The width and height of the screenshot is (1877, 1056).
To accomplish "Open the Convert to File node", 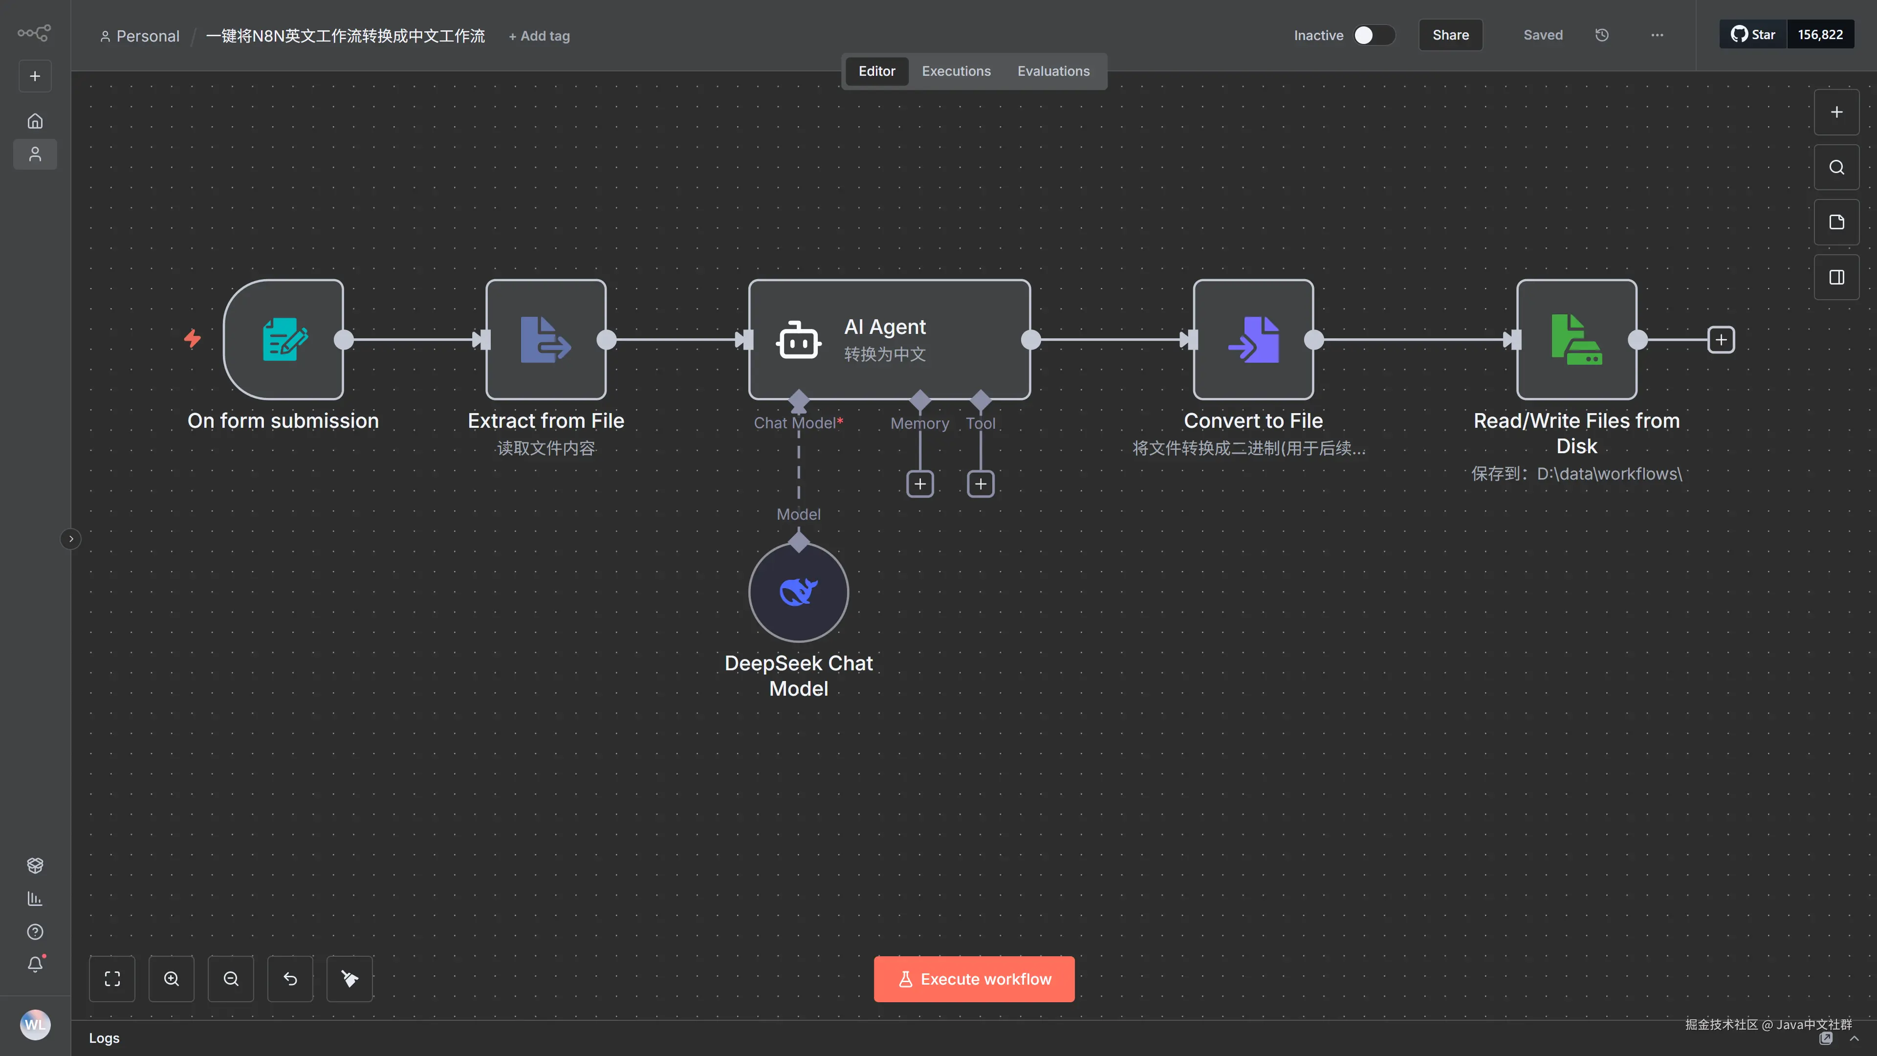I will (1253, 340).
